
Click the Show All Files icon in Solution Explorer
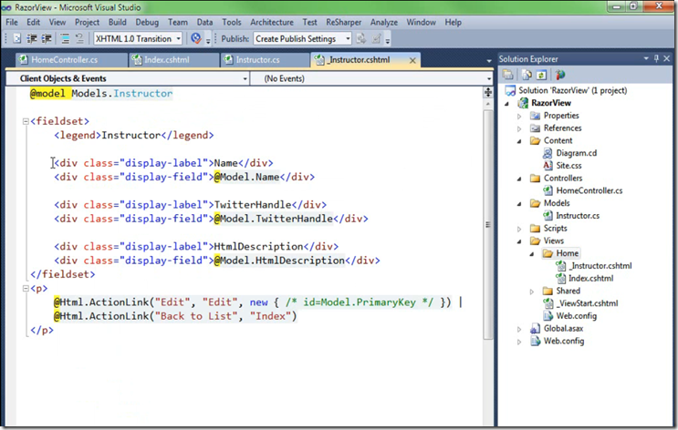tap(527, 75)
